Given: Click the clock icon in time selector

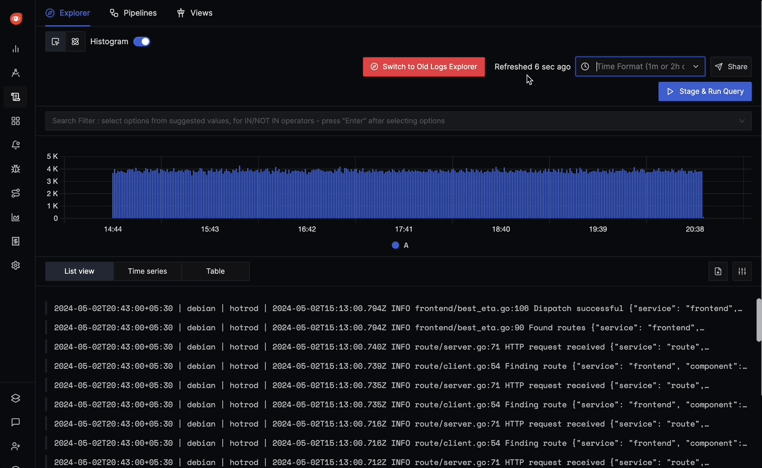Looking at the screenshot, I should [585, 67].
